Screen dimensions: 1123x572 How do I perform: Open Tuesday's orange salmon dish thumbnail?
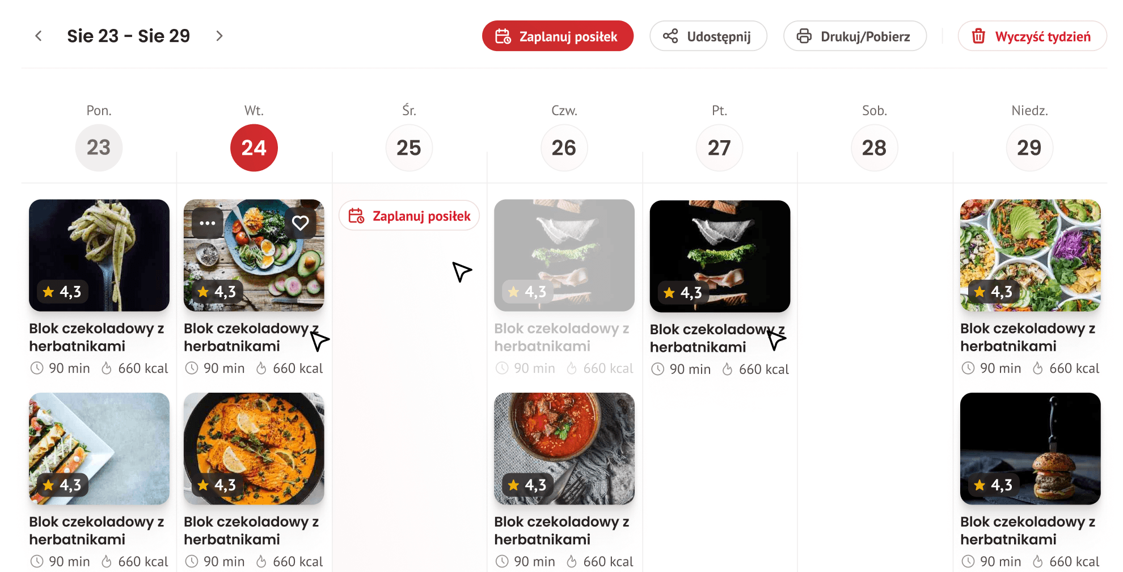[254, 448]
